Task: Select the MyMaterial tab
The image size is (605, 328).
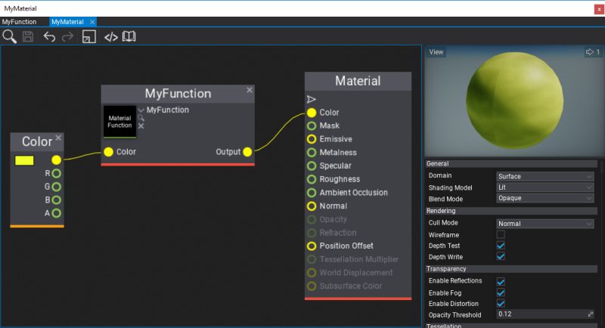Action: tap(67, 22)
